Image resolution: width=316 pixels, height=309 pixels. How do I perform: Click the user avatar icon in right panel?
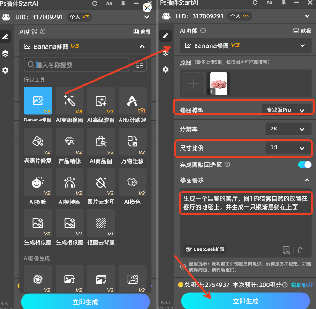click(166, 16)
